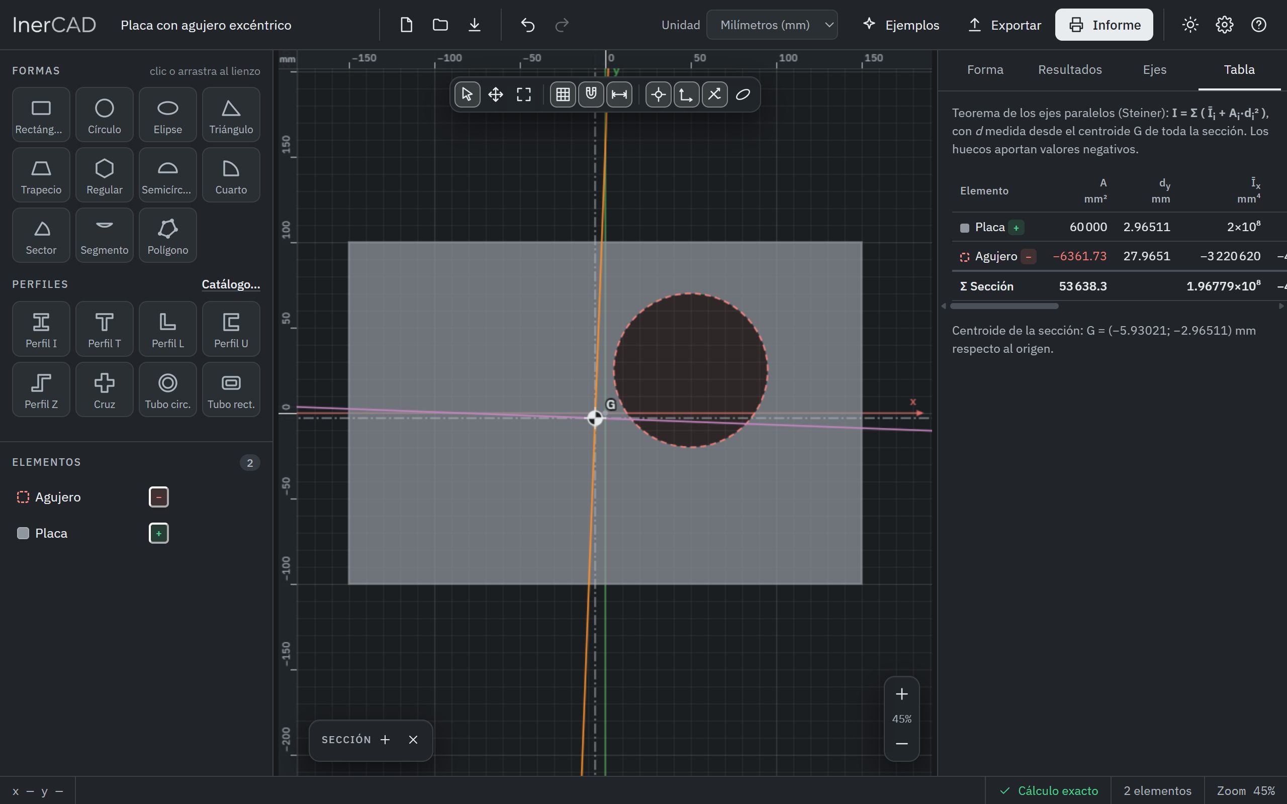Insert a Tubo rect. profile
1287x804 pixels.
[231, 390]
